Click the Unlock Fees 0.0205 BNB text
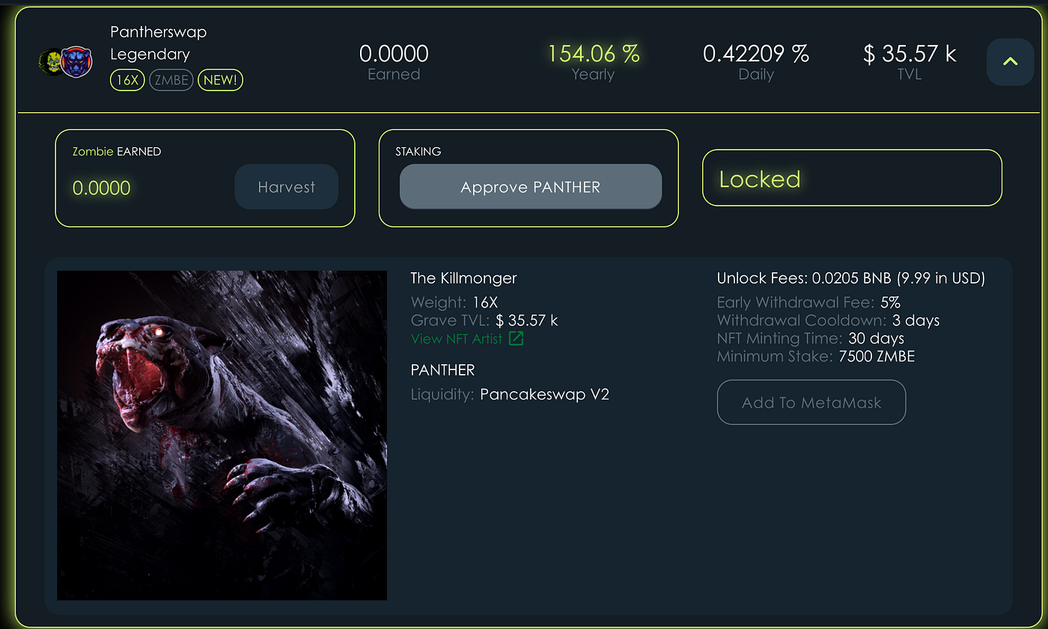This screenshot has width=1048, height=629. (851, 278)
